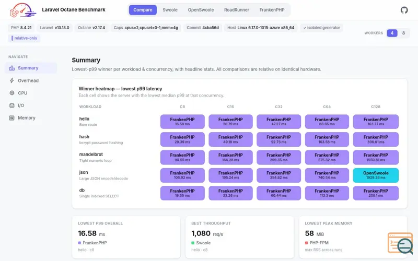
Task: Click the json workload label
Action: 84,172
